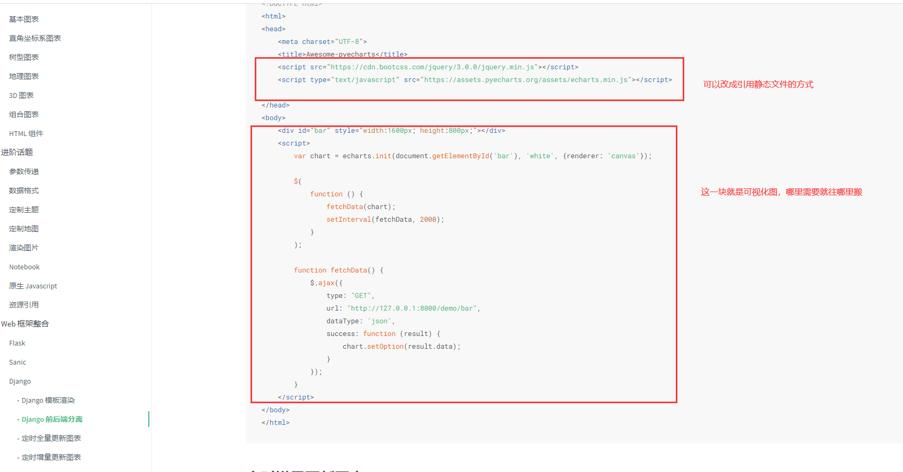903x472 pixels.
Task: Click the opening <body> tag
Action: click(x=273, y=118)
